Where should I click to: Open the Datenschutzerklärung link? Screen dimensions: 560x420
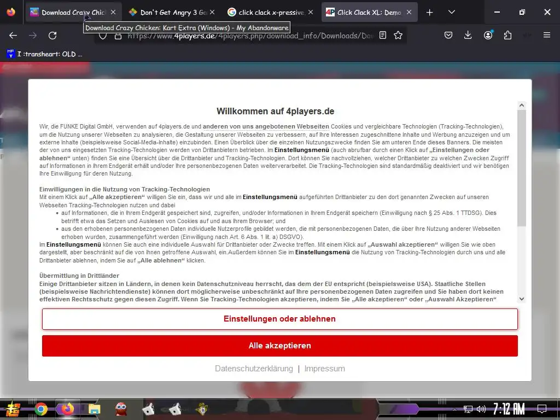tap(254, 369)
